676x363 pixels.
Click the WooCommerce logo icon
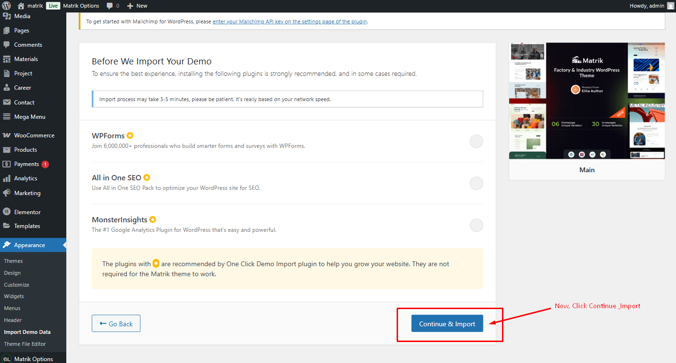pos(7,135)
